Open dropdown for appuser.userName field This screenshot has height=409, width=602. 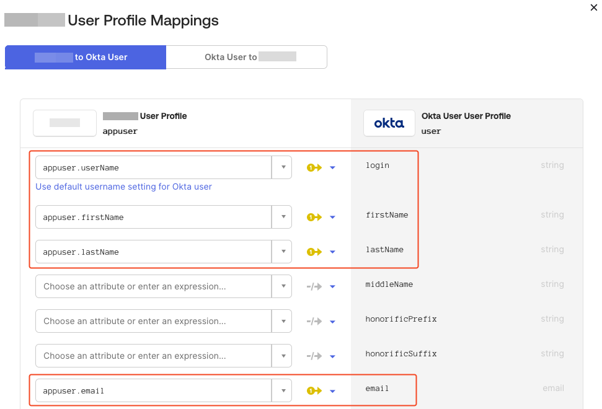(282, 167)
